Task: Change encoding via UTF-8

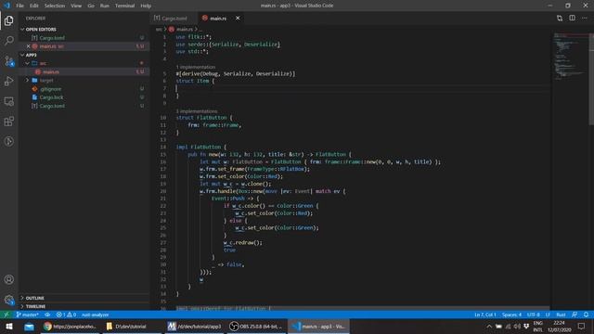Action: point(534,315)
